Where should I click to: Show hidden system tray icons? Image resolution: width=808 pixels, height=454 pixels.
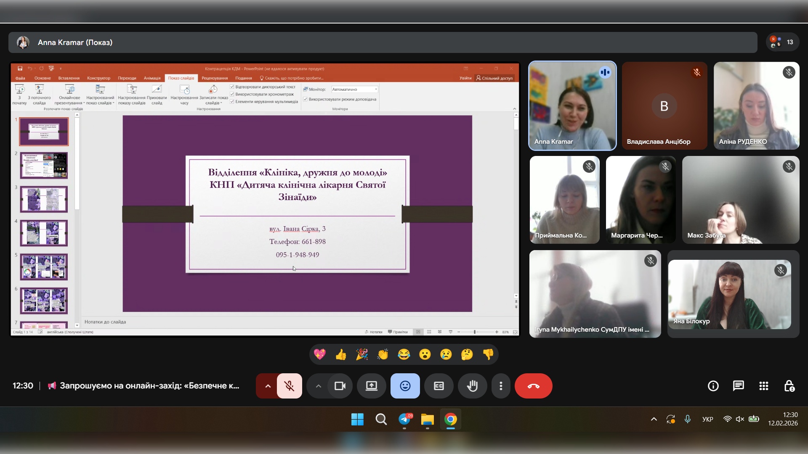point(654,419)
